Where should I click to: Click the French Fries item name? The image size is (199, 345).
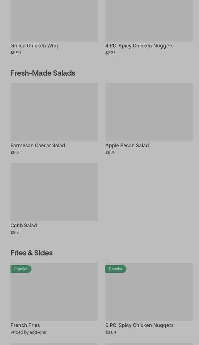(25, 325)
